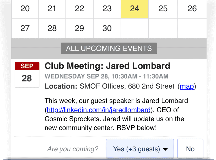Click the Sep 28 calendar date icon
The image size is (216, 160).
point(27,75)
